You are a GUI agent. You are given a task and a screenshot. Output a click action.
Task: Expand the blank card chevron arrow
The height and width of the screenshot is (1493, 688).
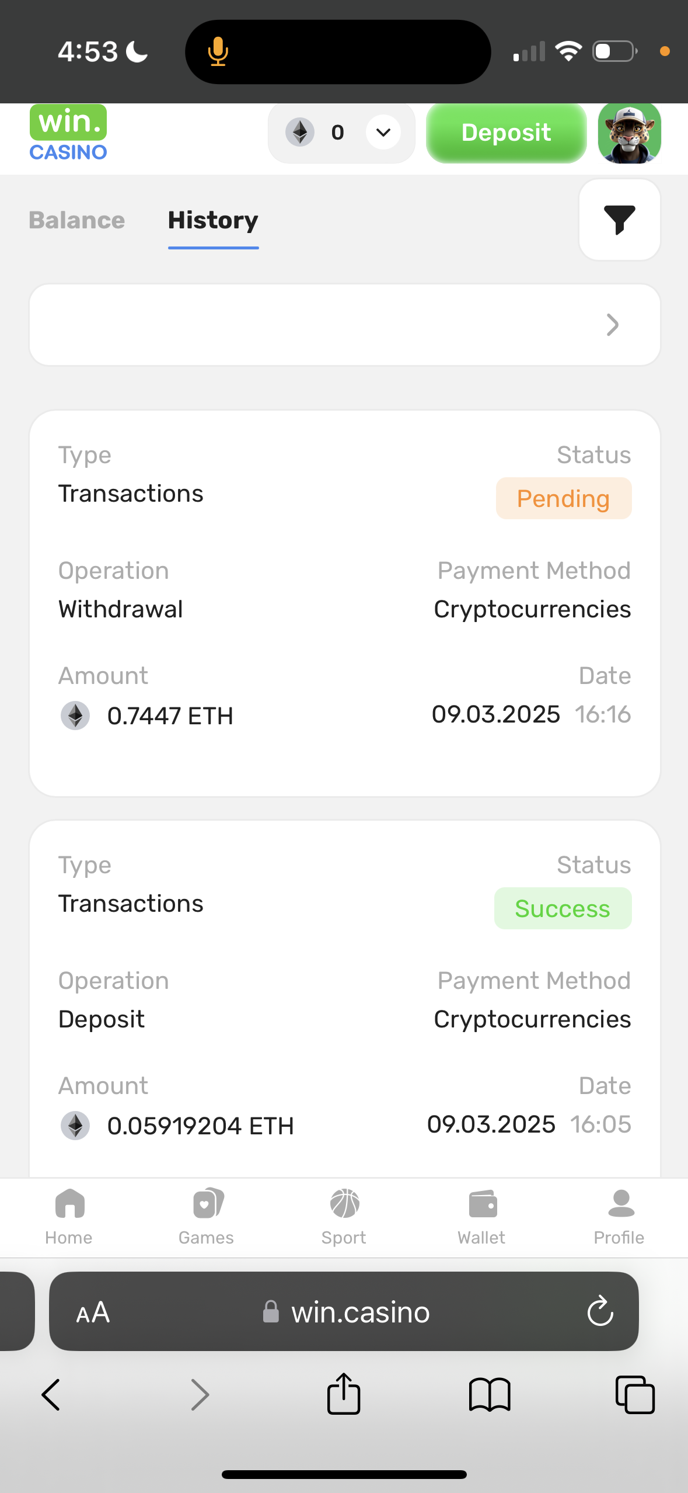612,325
